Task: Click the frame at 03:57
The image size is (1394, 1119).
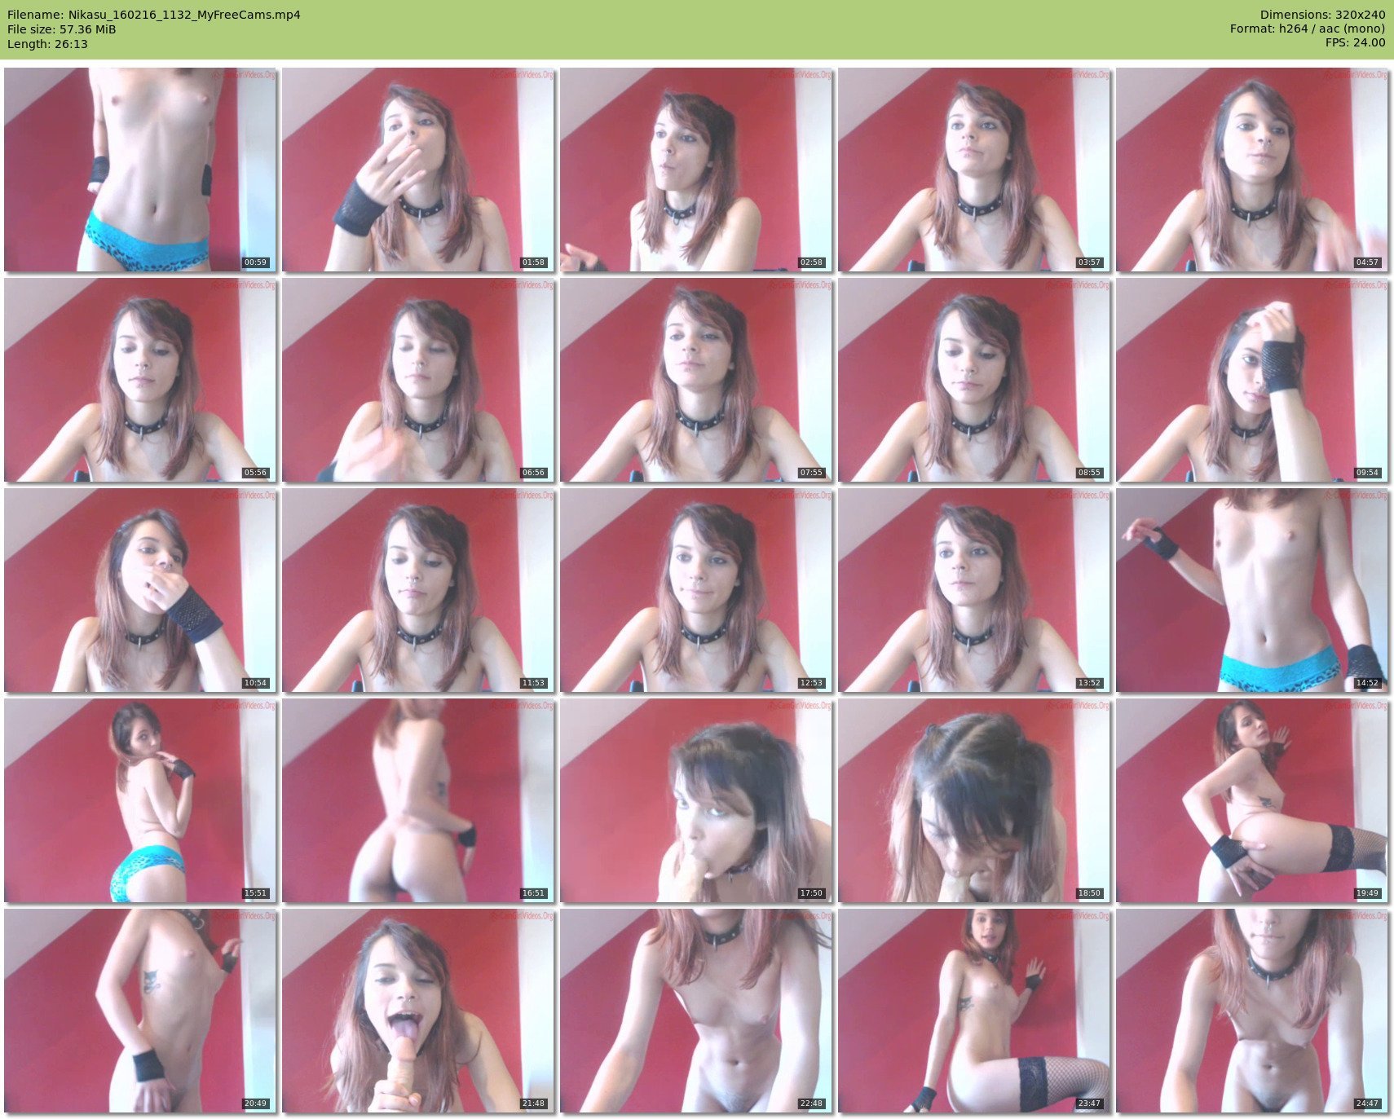Action: pyautogui.click(x=974, y=170)
